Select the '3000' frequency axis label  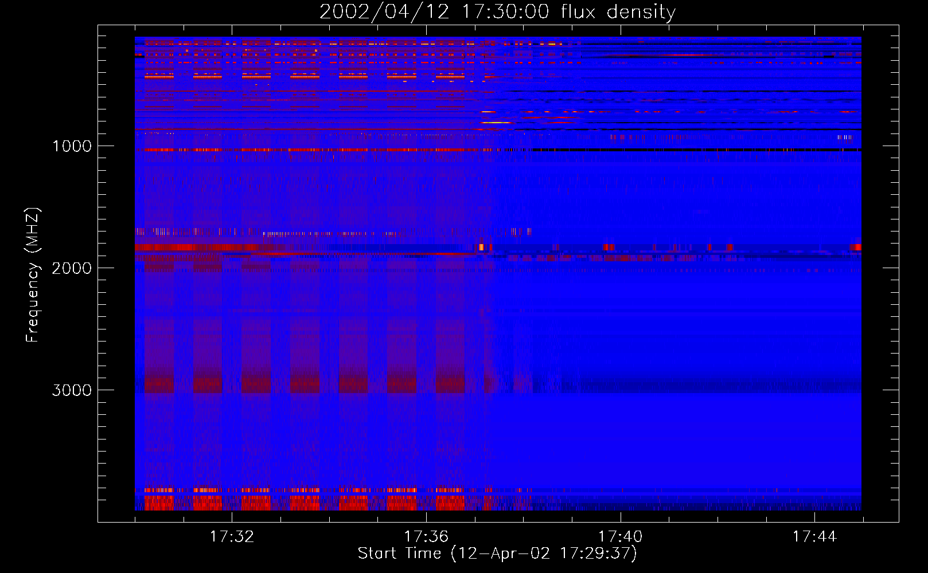(x=72, y=390)
